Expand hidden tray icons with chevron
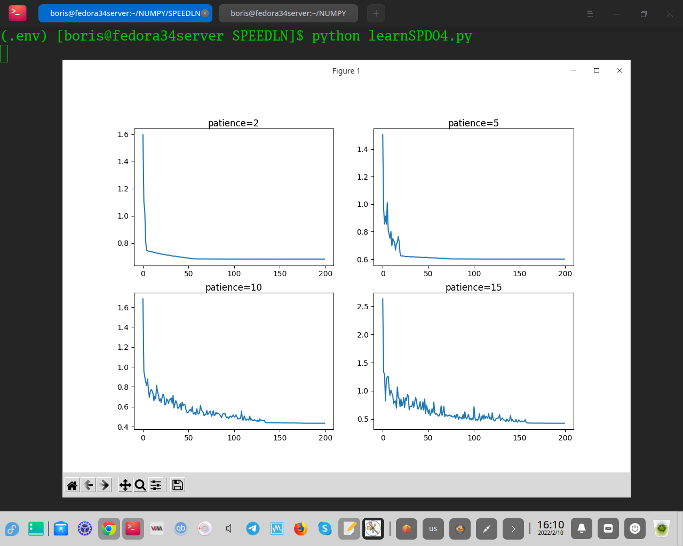This screenshot has height=546, width=683. click(x=513, y=528)
